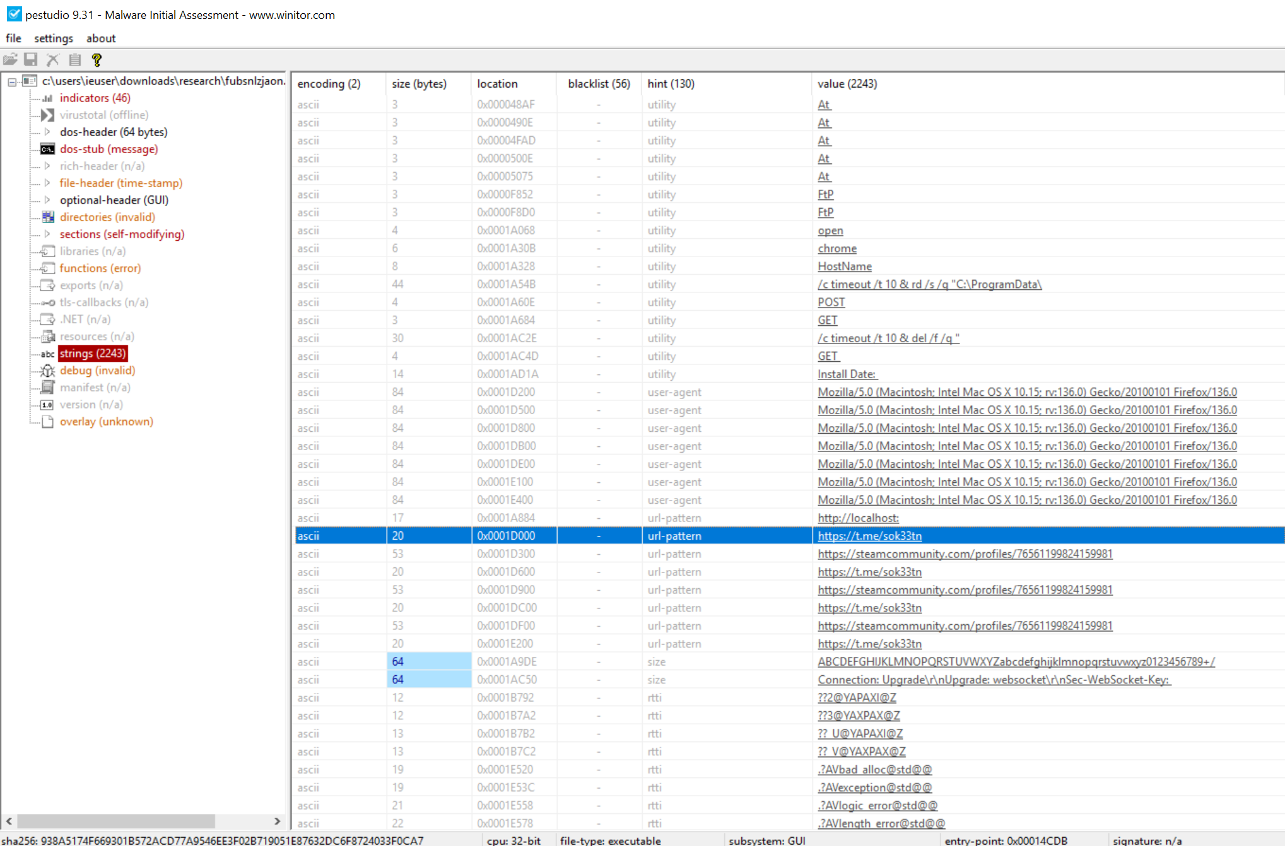Image resolution: width=1285 pixels, height=846 pixels.
Task: Click the exports icon in tree
Action: tap(47, 286)
